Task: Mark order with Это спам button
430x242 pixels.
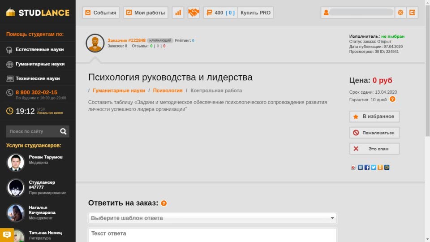Action: [374, 149]
